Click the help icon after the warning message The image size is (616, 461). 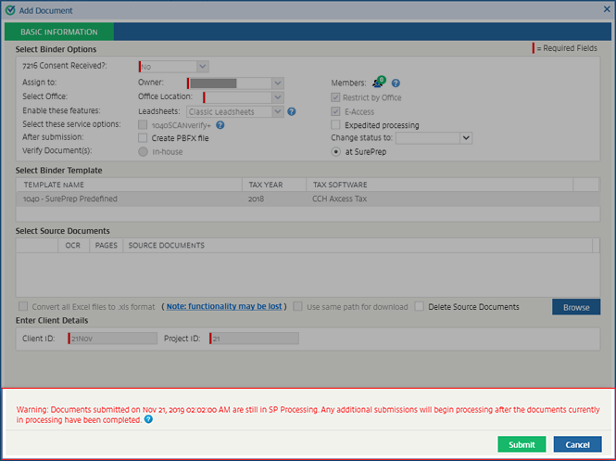coord(149,419)
